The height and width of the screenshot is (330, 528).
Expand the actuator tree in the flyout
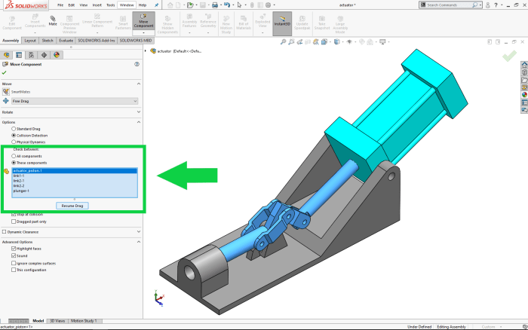tap(146, 51)
